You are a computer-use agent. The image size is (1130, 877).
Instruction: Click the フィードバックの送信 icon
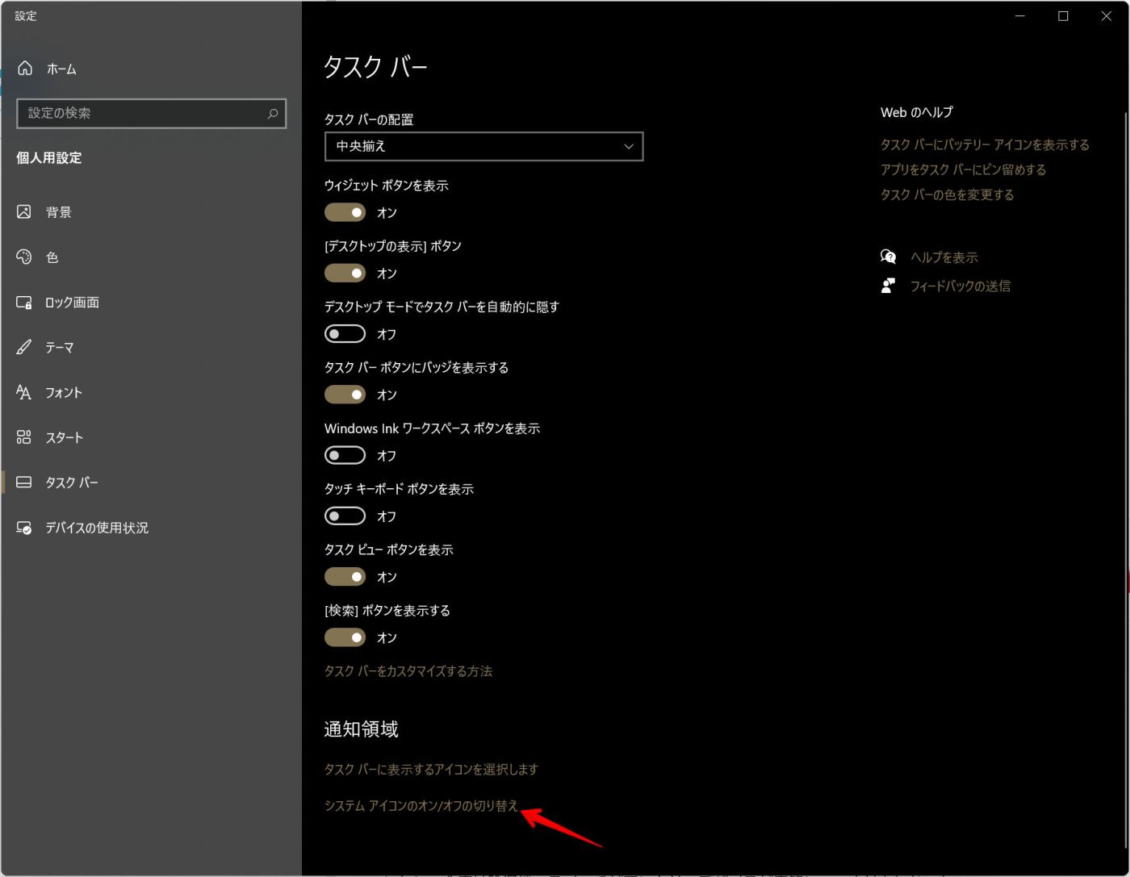point(888,285)
